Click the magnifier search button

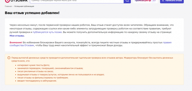127,1
